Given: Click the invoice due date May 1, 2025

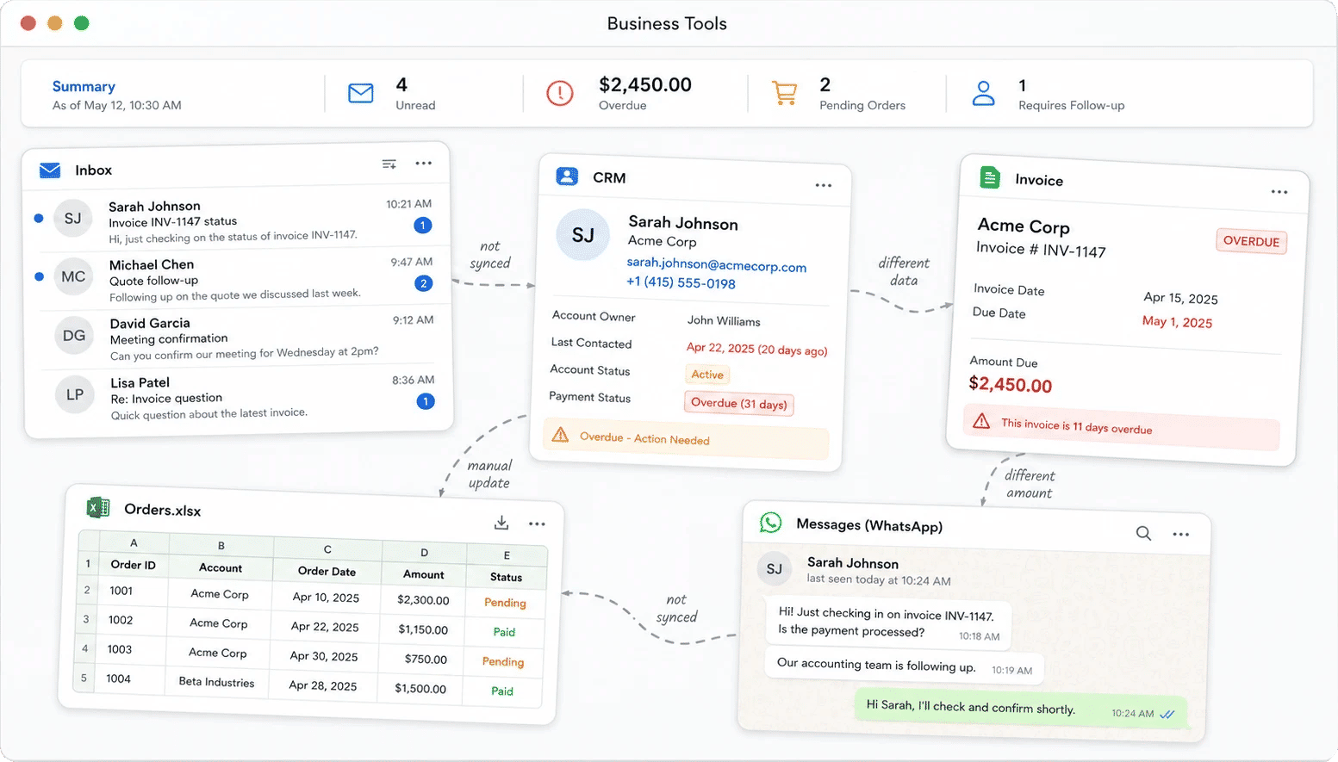Looking at the screenshot, I should pyautogui.click(x=1177, y=322).
